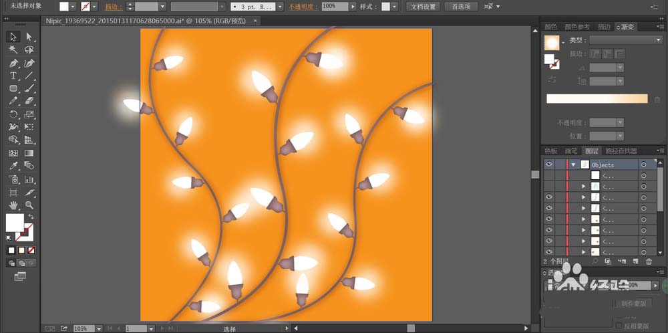Select the Eraser tool
The height and width of the screenshot is (333, 668).
(x=29, y=101)
